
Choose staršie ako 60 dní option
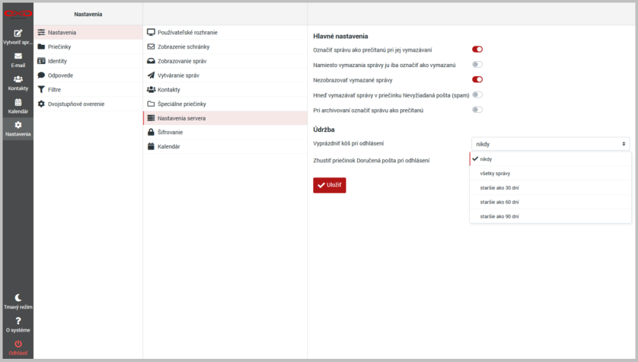point(551,202)
